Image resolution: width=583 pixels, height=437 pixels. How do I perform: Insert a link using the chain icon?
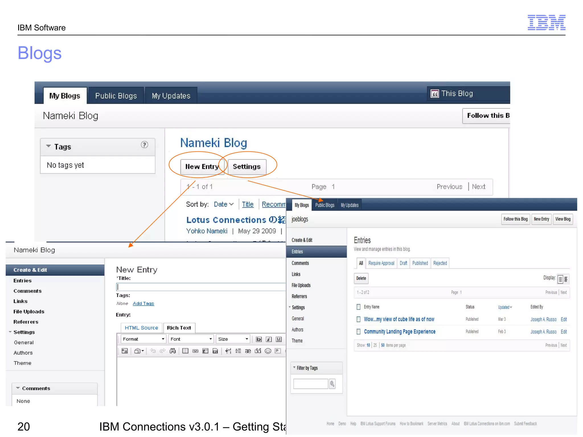click(195, 351)
